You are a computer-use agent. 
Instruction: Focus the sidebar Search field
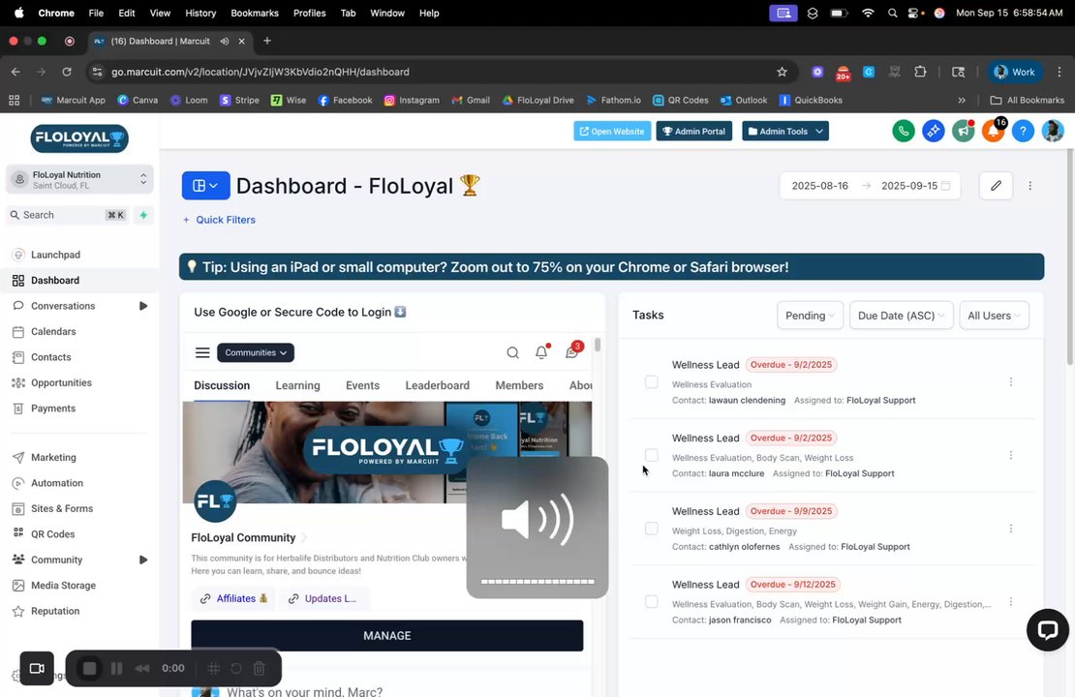point(67,215)
